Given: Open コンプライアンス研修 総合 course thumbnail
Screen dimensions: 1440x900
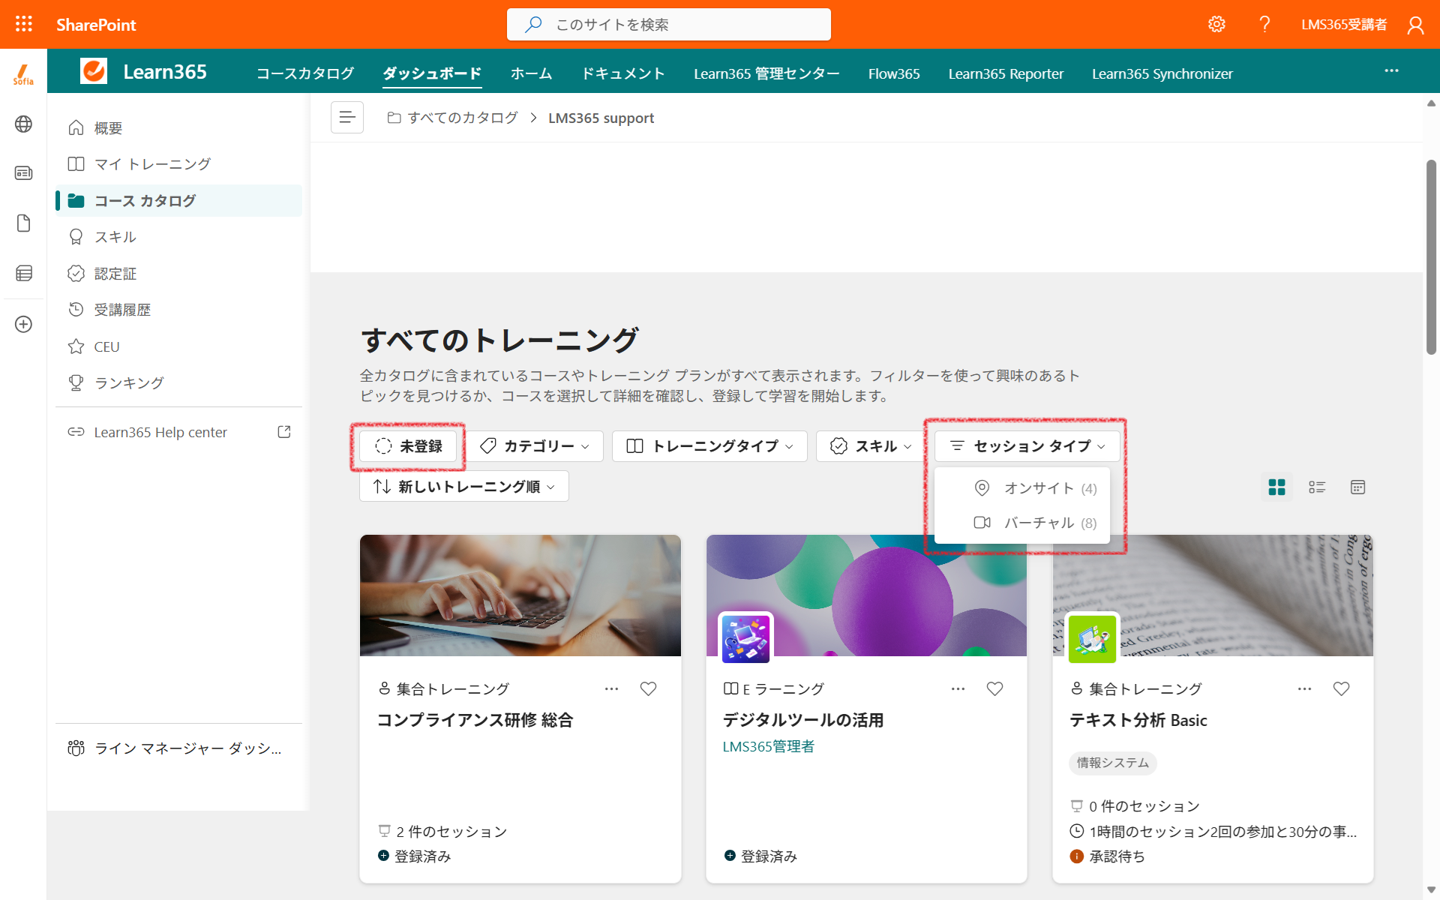Looking at the screenshot, I should [x=520, y=595].
